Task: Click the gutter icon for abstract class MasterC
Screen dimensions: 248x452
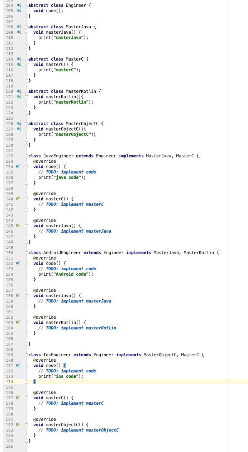Action: coord(19,59)
